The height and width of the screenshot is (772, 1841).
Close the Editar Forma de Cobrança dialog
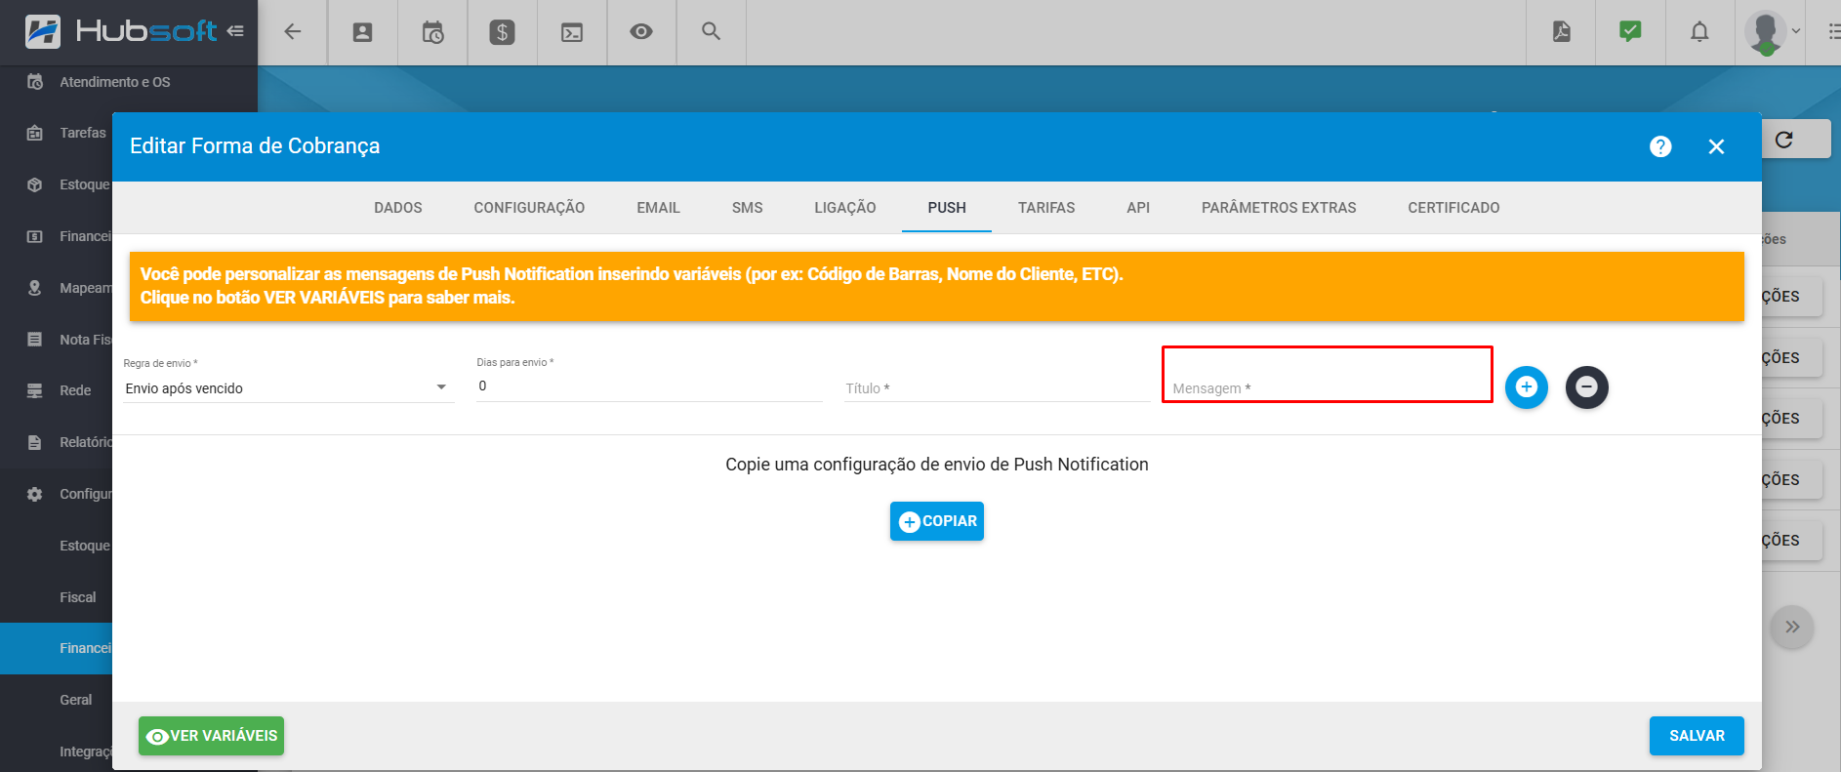[1716, 146]
